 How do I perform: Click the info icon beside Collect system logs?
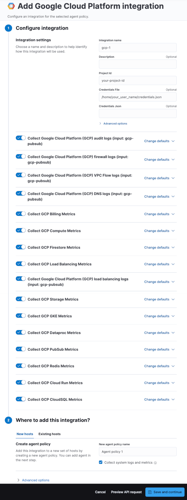(155, 463)
